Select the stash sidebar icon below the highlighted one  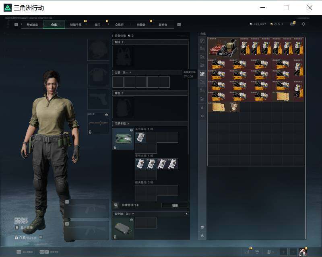point(202,82)
